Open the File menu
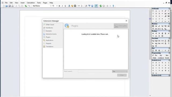The width and height of the screenshot is (172, 97). click(x=6, y=3)
